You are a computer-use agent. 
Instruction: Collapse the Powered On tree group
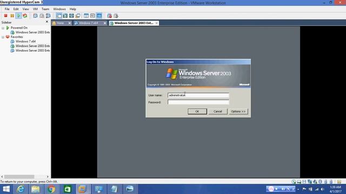(x=3, y=28)
